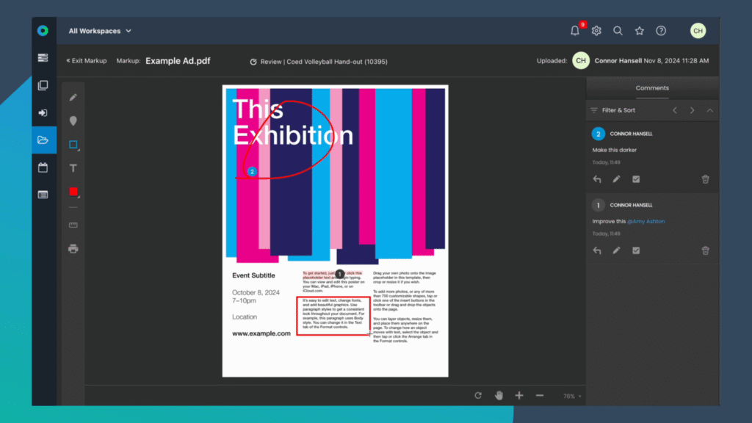Pick the pin marker annotation tool
This screenshot has height=423, width=752.
tap(73, 120)
